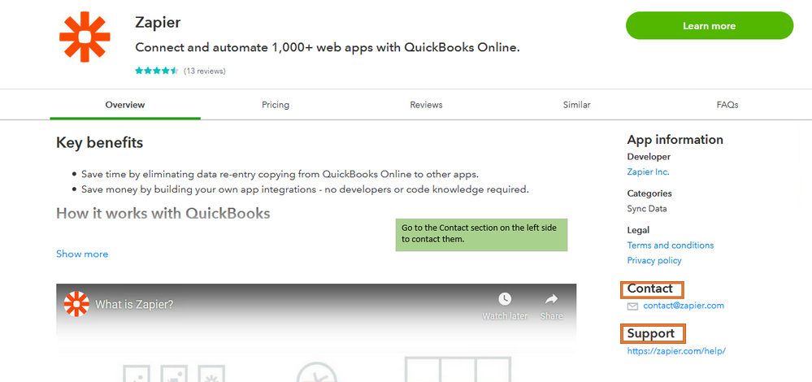This screenshot has width=812, height=382.
Task: Click 'How it works with QuickBooks' heading
Action: [x=163, y=213]
